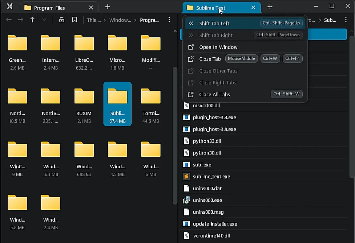Open left pane three-dot menu
Image resolution: width=355 pixels, height=243 pixels.
pos(169,20)
